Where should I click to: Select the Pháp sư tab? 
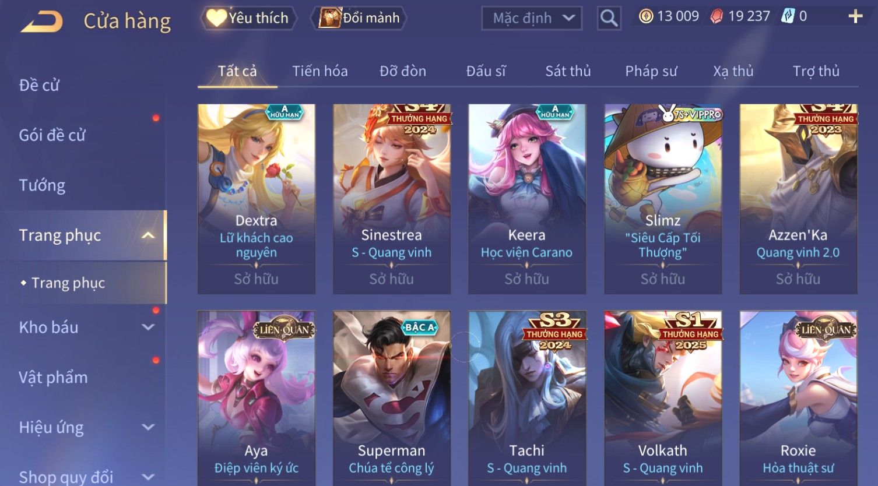[x=651, y=71]
